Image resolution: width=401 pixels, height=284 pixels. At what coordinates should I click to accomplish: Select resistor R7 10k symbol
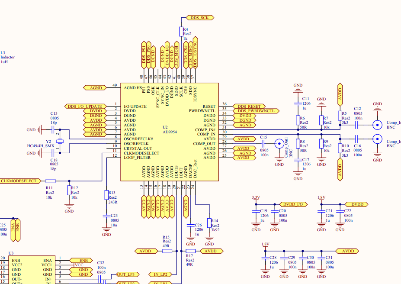321,120
